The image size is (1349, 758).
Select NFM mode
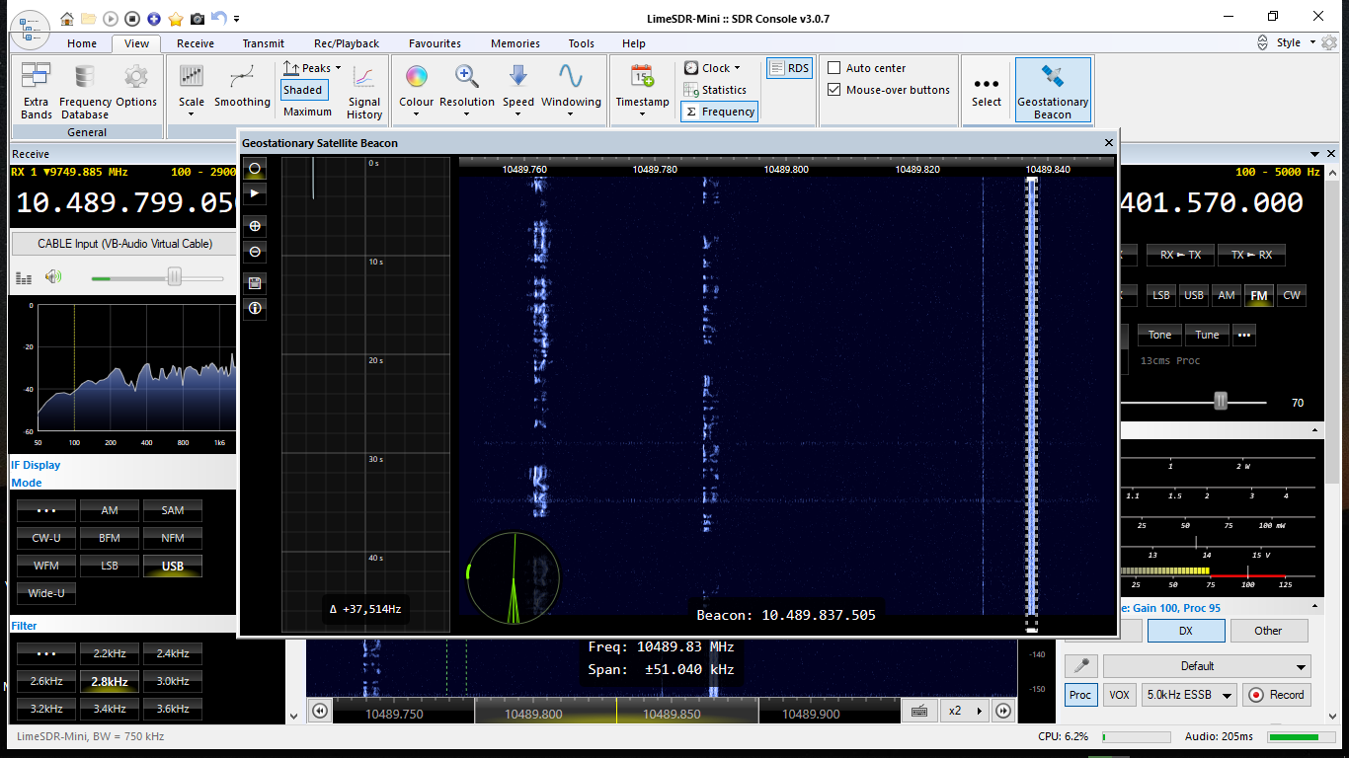[x=173, y=538]
